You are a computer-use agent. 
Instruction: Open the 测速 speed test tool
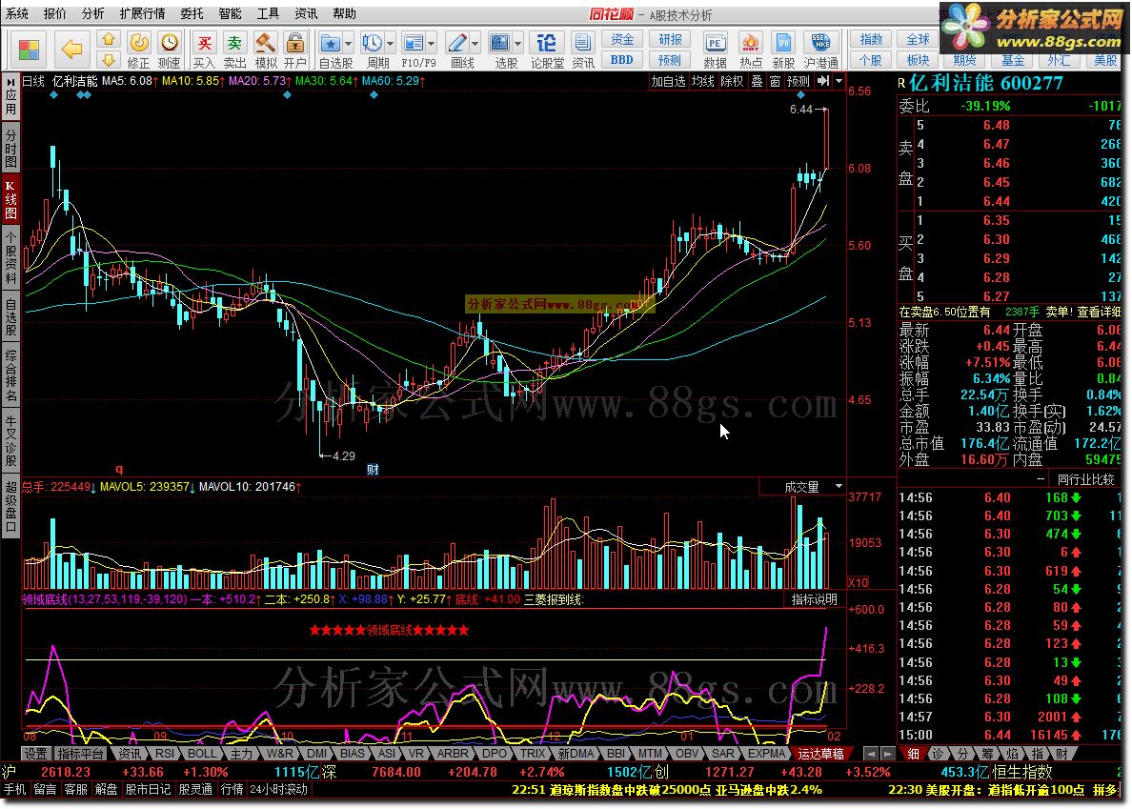coord(169,50)
